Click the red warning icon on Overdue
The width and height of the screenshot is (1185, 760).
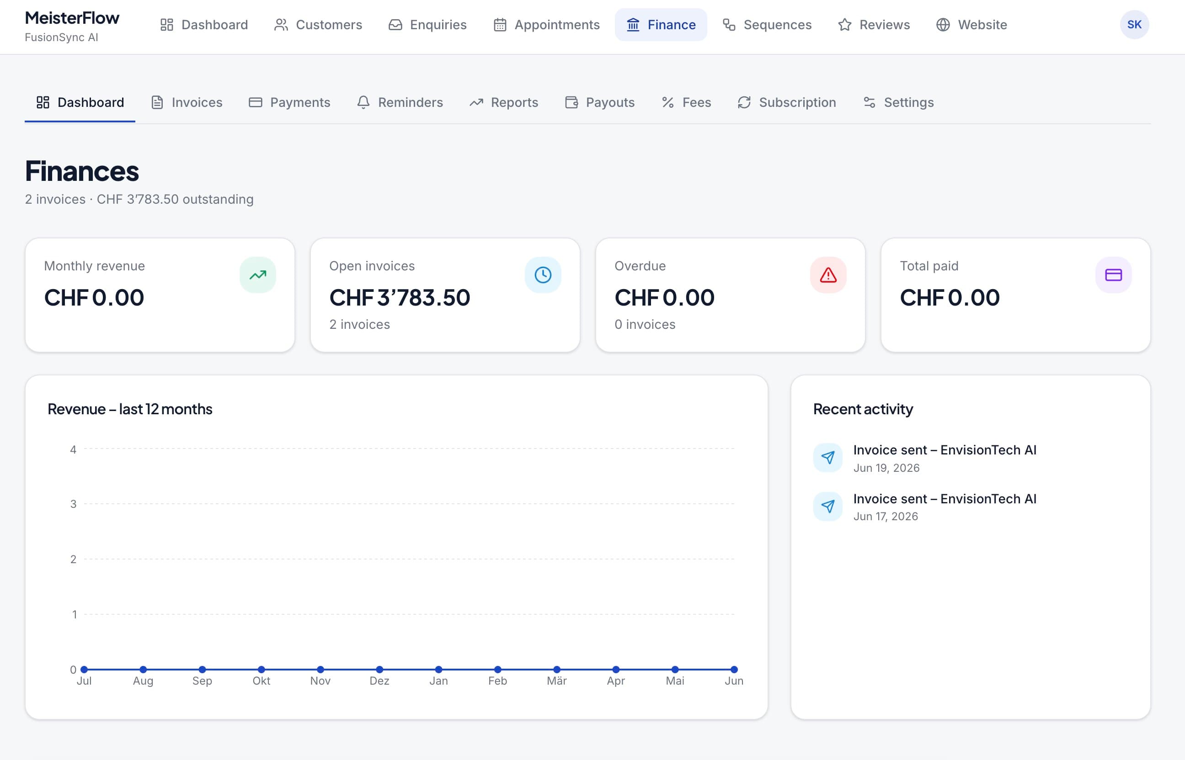coord(828,275)
